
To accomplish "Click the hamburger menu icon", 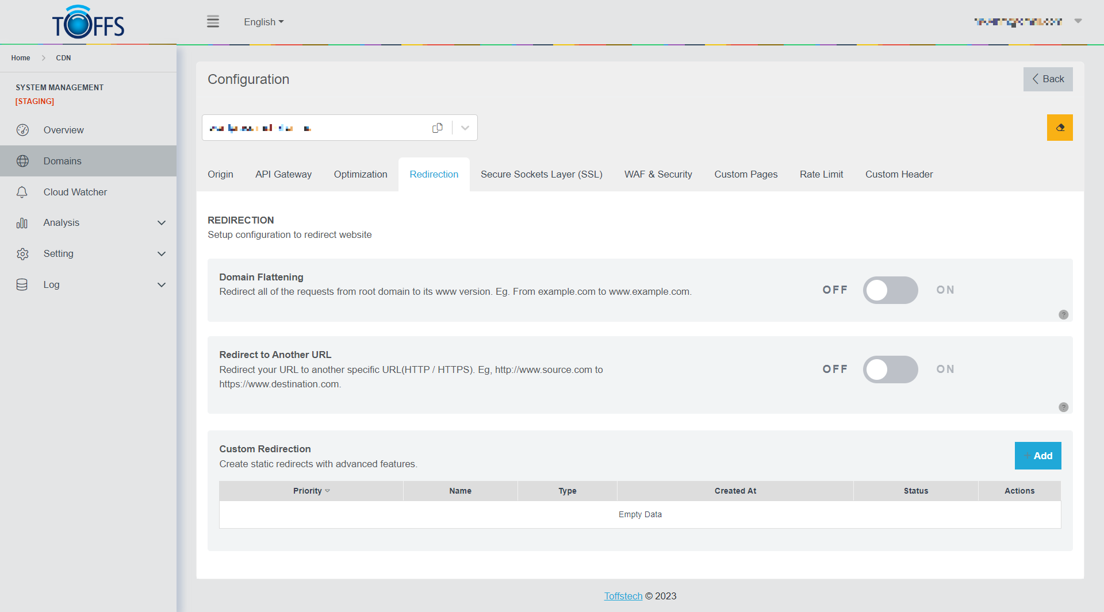I will 213,22.
